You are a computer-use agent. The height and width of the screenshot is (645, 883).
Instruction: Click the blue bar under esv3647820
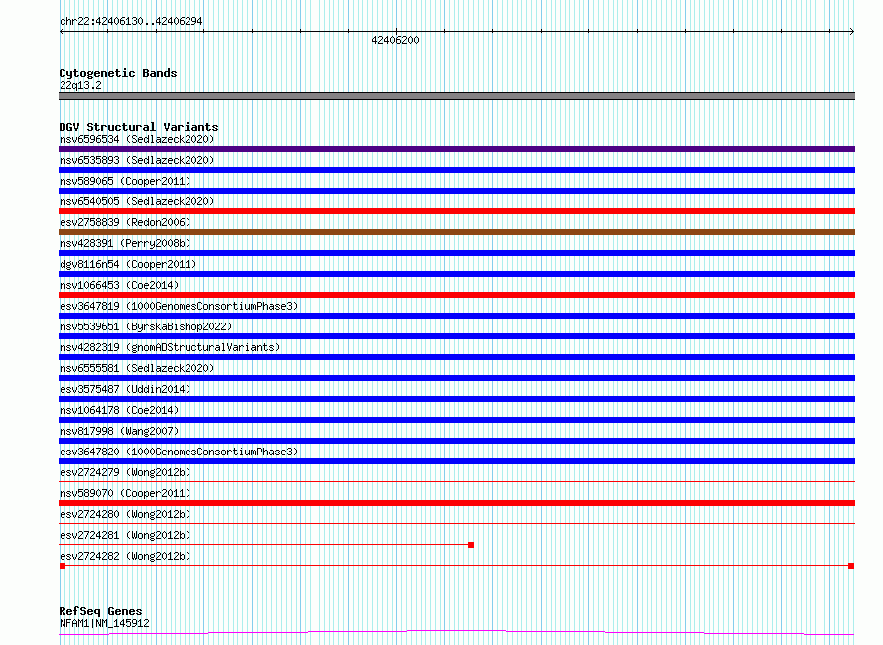tap(456, 461)
